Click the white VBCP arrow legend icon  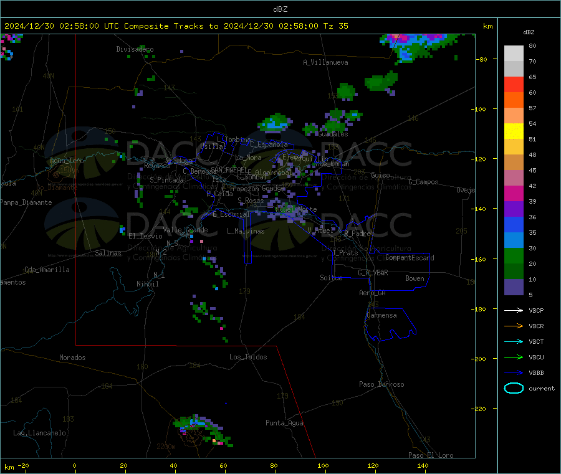click(514, 310)
